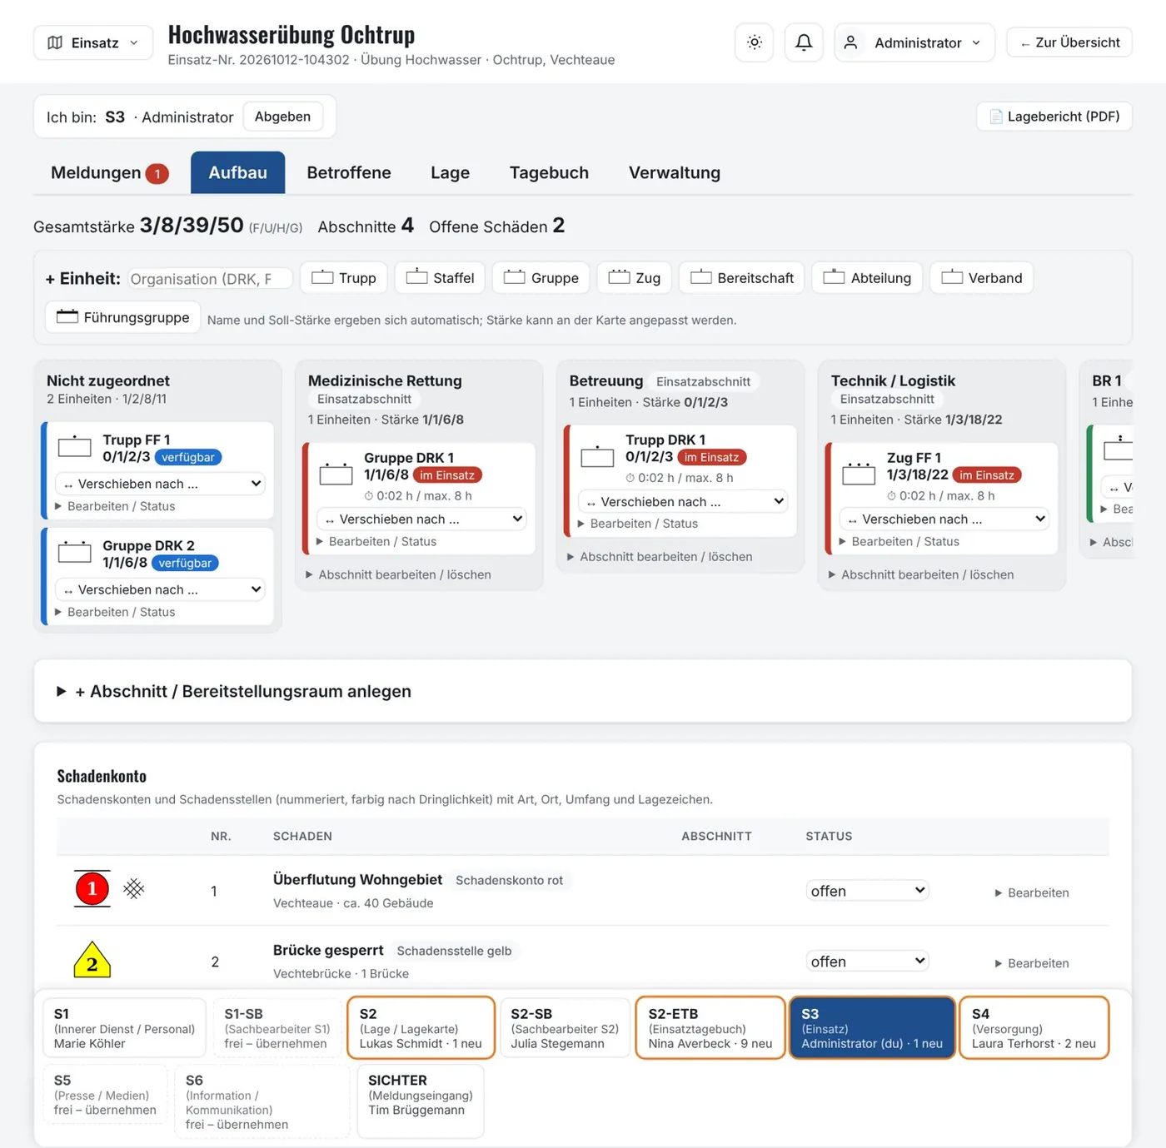Open the Administrator user menu

914,42
